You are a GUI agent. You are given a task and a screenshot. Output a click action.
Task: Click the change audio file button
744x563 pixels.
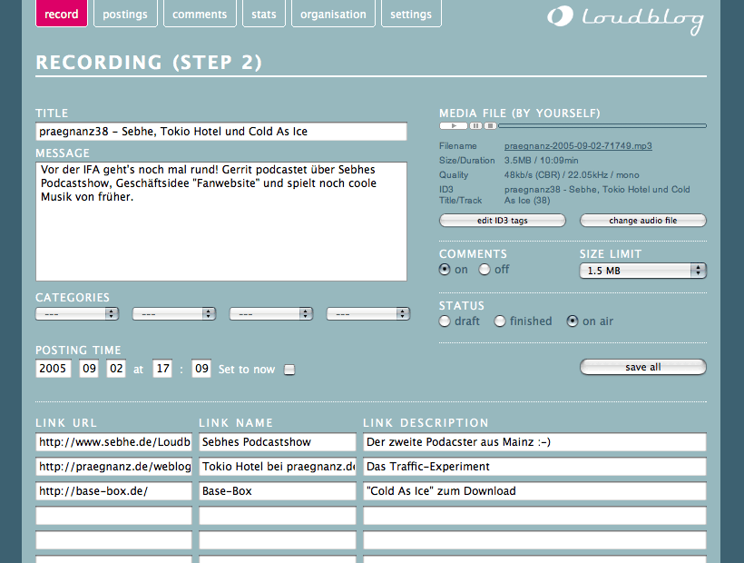[x=643, y=221]
